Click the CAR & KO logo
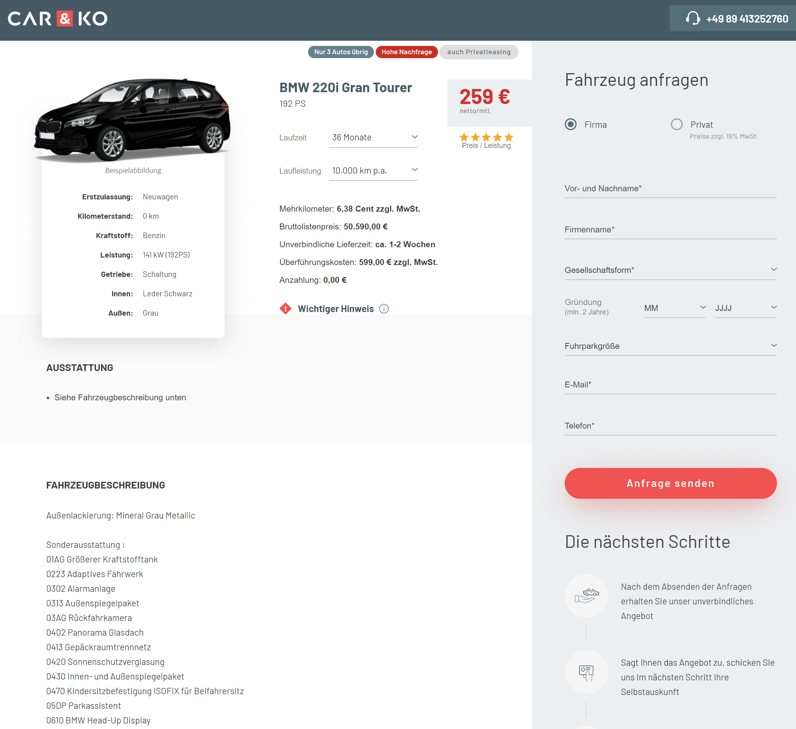The image size is (796, 729). 57,19
